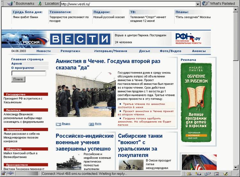Open the Происшествия category header

point(26,165)
